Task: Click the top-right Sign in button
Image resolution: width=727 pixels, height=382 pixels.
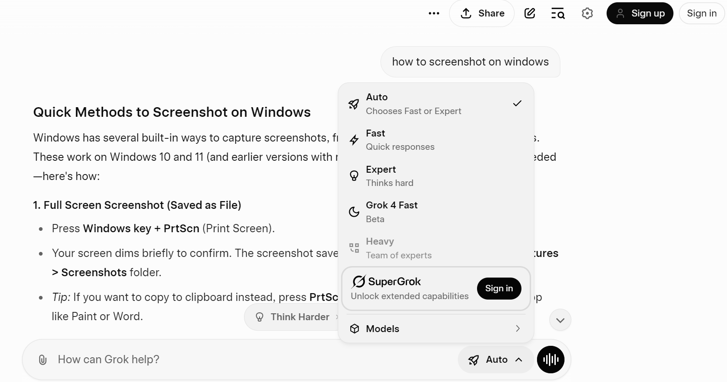Action: [x=701, y=14]
